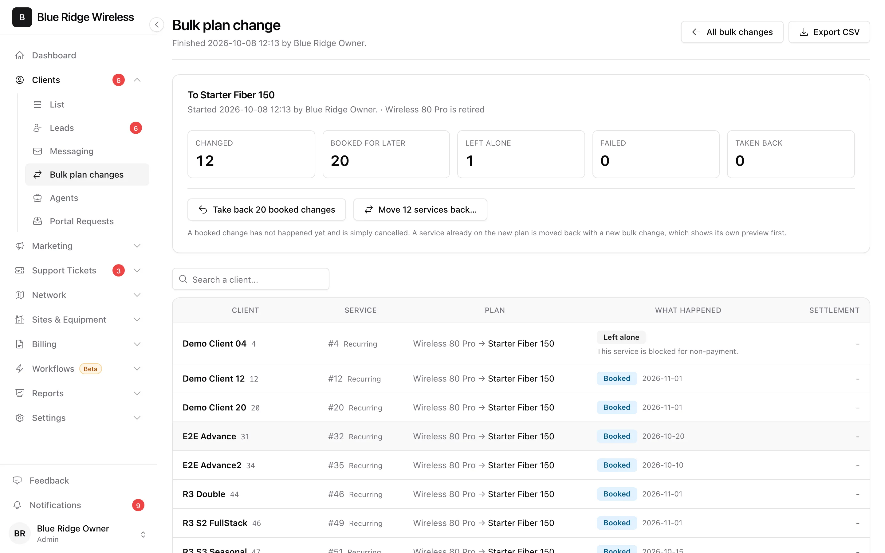The image size is (885, 553).
Task: Go to Leads in sidebar
Action: pyautogui.click(x=87, y=128)
